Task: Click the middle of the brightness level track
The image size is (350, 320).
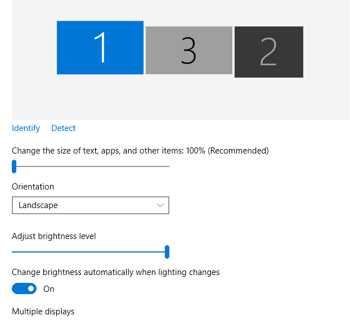Action: point(89,252)
